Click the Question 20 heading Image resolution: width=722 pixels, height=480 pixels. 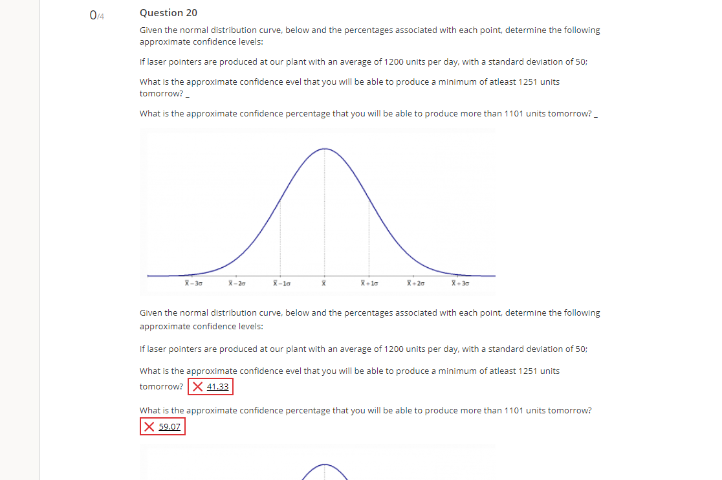168,12
